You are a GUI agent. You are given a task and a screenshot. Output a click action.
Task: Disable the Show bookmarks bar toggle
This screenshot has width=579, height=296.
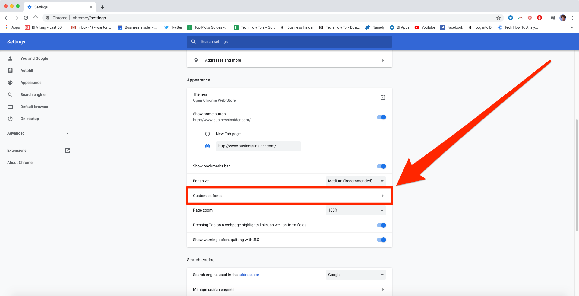[x=381, y=166]
